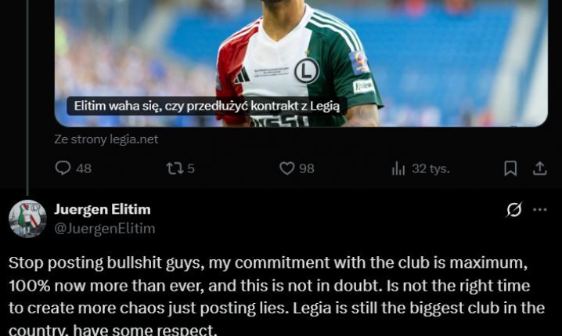Click the 32 tys. views count
The height and width of the screenshot is (336, 562).
[x=431, y=168]
